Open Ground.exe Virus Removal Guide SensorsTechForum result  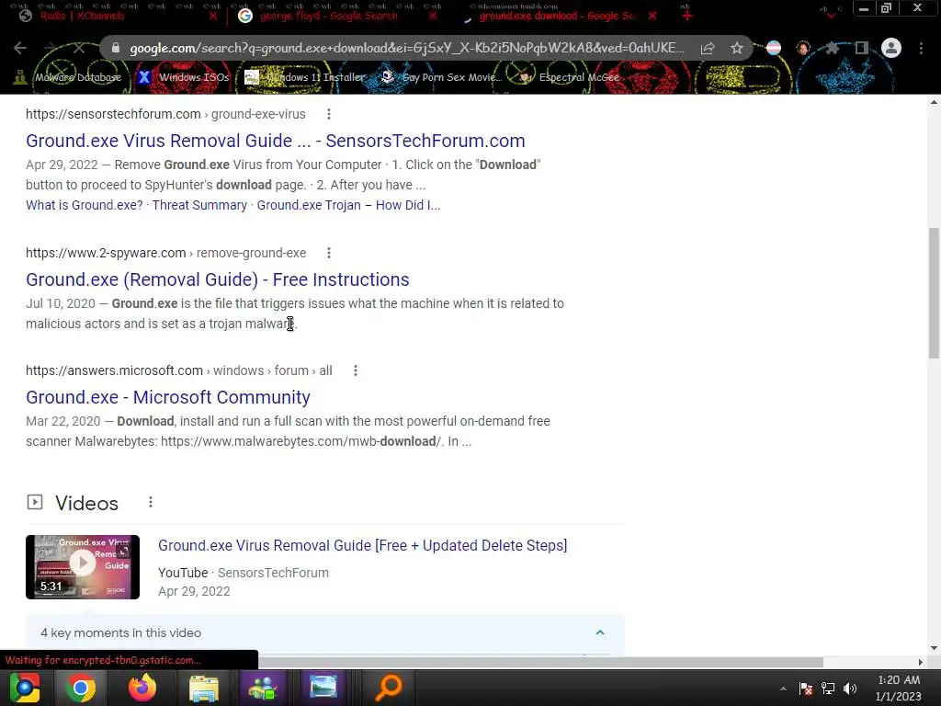click(x=276, y=141)
